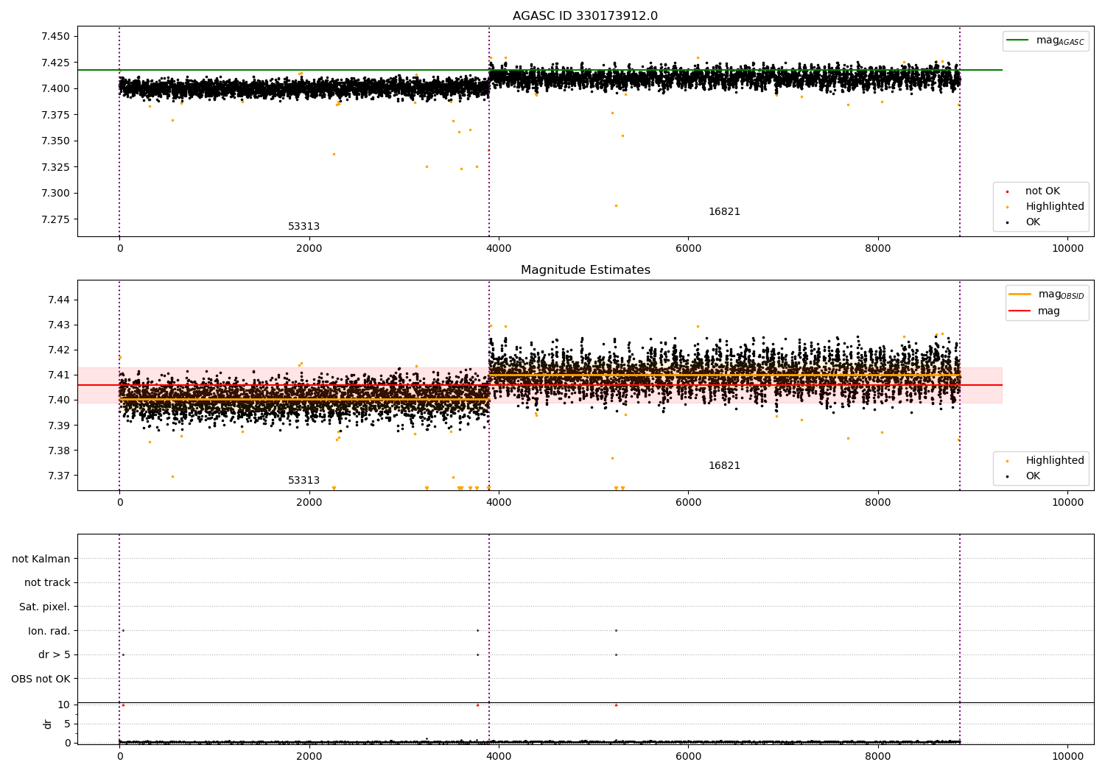Click the 7.41 y-axis tick label
Viewport: 1105px width, 773px height.
coord(59,375)
